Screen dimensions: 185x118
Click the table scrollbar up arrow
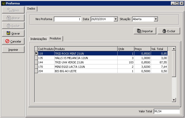[174, 49]
